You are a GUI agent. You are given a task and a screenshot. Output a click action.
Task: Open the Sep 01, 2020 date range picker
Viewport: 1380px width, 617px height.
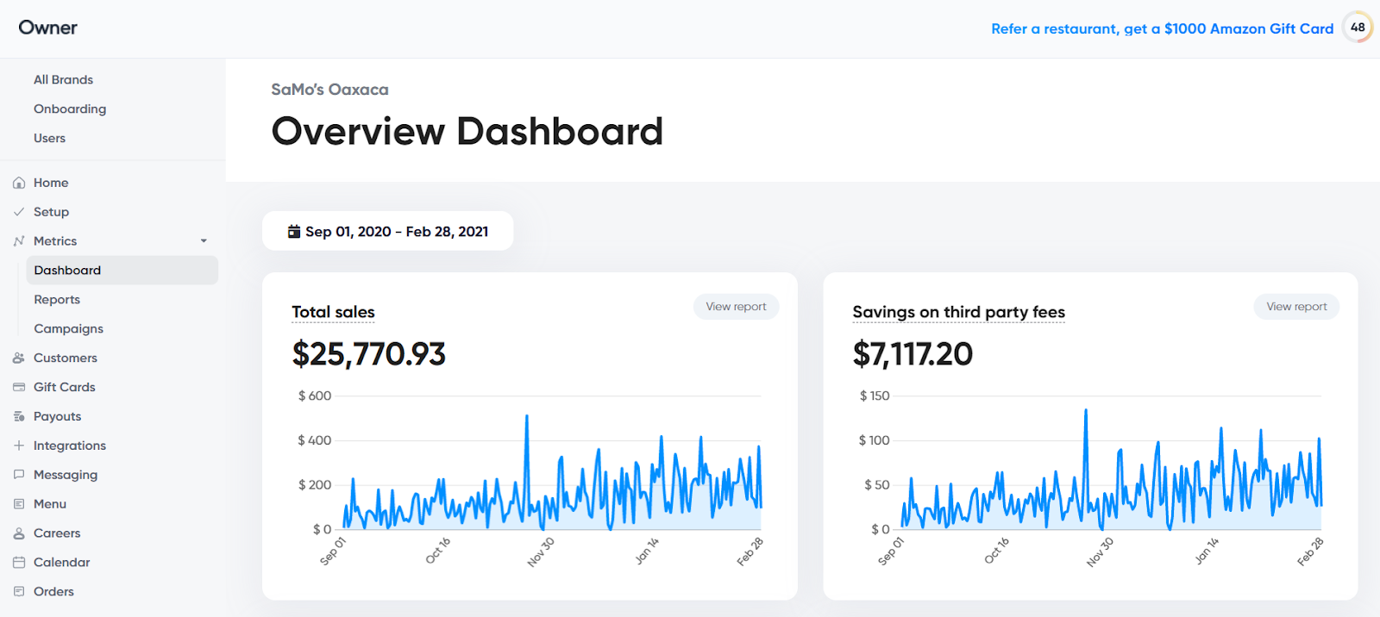[x=387, y=231]
